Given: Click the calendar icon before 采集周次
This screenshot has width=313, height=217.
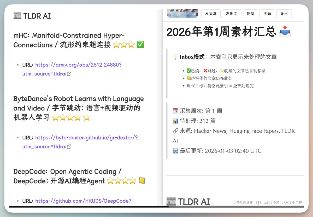Looking at the screenshot, I should point(175,111).
